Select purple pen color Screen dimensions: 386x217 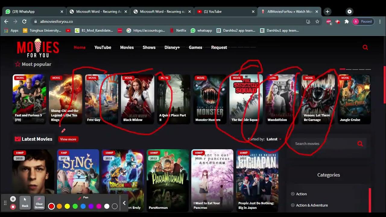click(x=91, y=206)
